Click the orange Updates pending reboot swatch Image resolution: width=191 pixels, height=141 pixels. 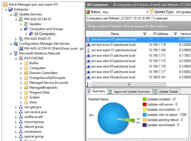click(144, 120)
